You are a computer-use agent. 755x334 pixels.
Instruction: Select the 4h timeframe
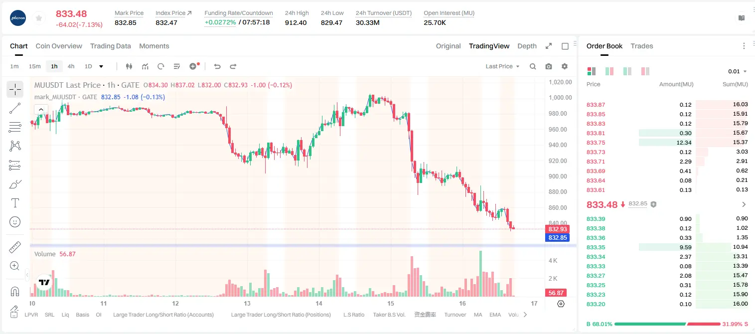click(x=71, y=66)
